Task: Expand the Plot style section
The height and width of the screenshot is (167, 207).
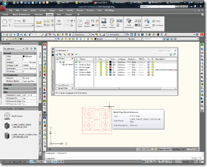Action: coord(35,84)
